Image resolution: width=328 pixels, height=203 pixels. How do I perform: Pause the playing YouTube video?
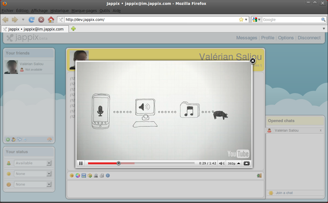81,163
